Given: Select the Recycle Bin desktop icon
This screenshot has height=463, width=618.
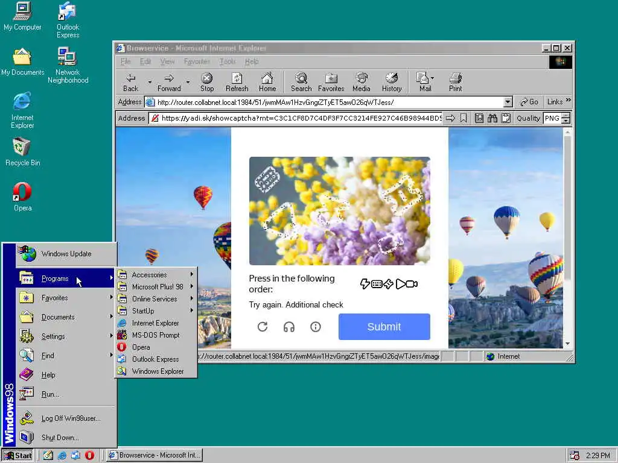Looking at the screenshot, I should point(22,152).
